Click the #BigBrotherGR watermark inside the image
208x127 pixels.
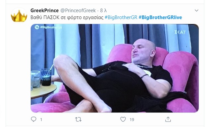51,27
